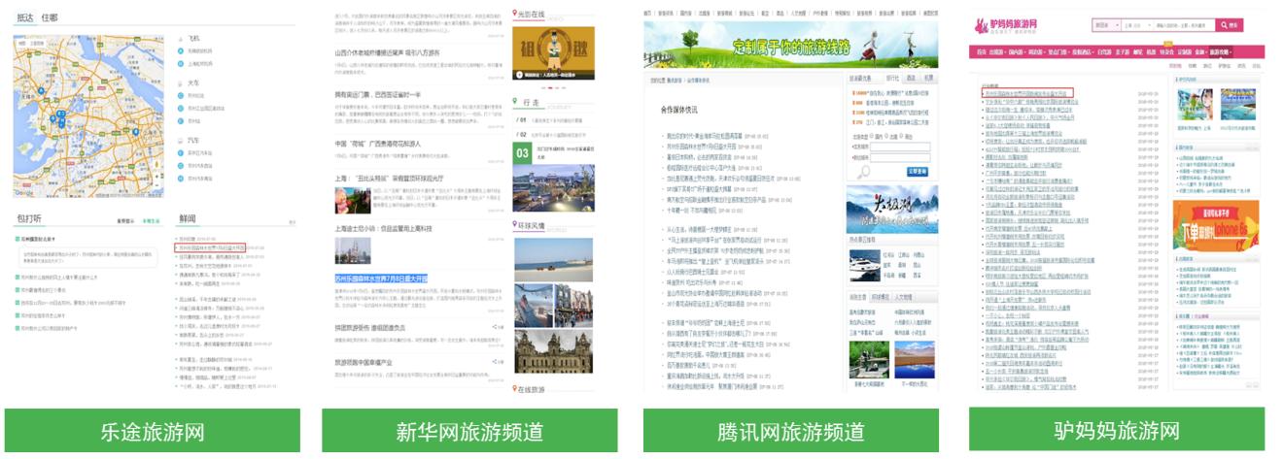
Task: Click the pin icon beside 行走
Action: [x=515, y=100]
